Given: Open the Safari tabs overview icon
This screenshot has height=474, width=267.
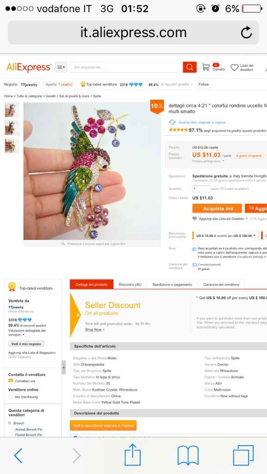Looking at the screenshot, I should coord(243,455).
